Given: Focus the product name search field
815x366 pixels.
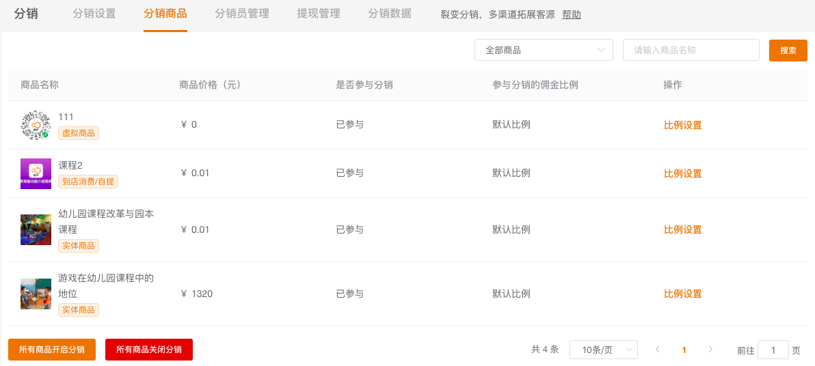Looking at the screenshot, I should click(x=691, y=50).
